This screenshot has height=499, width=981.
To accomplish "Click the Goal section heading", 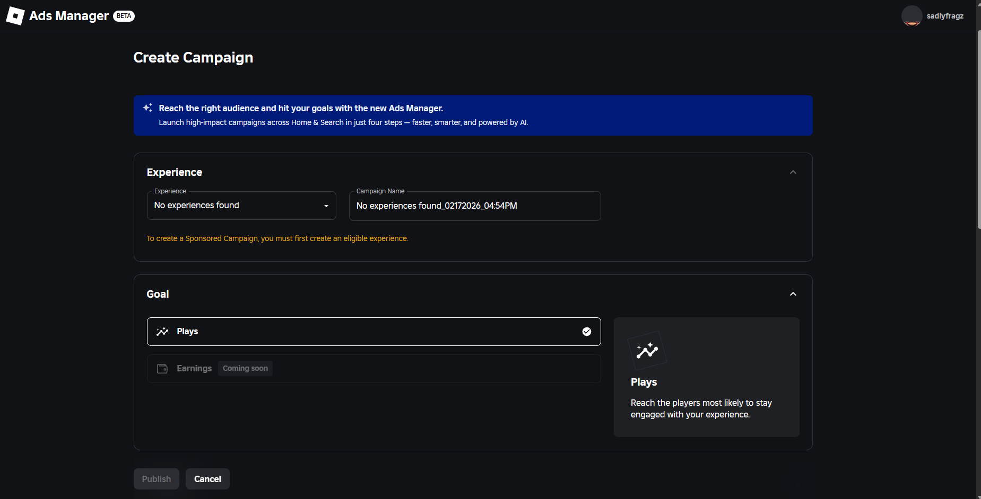I will [158, 294].
